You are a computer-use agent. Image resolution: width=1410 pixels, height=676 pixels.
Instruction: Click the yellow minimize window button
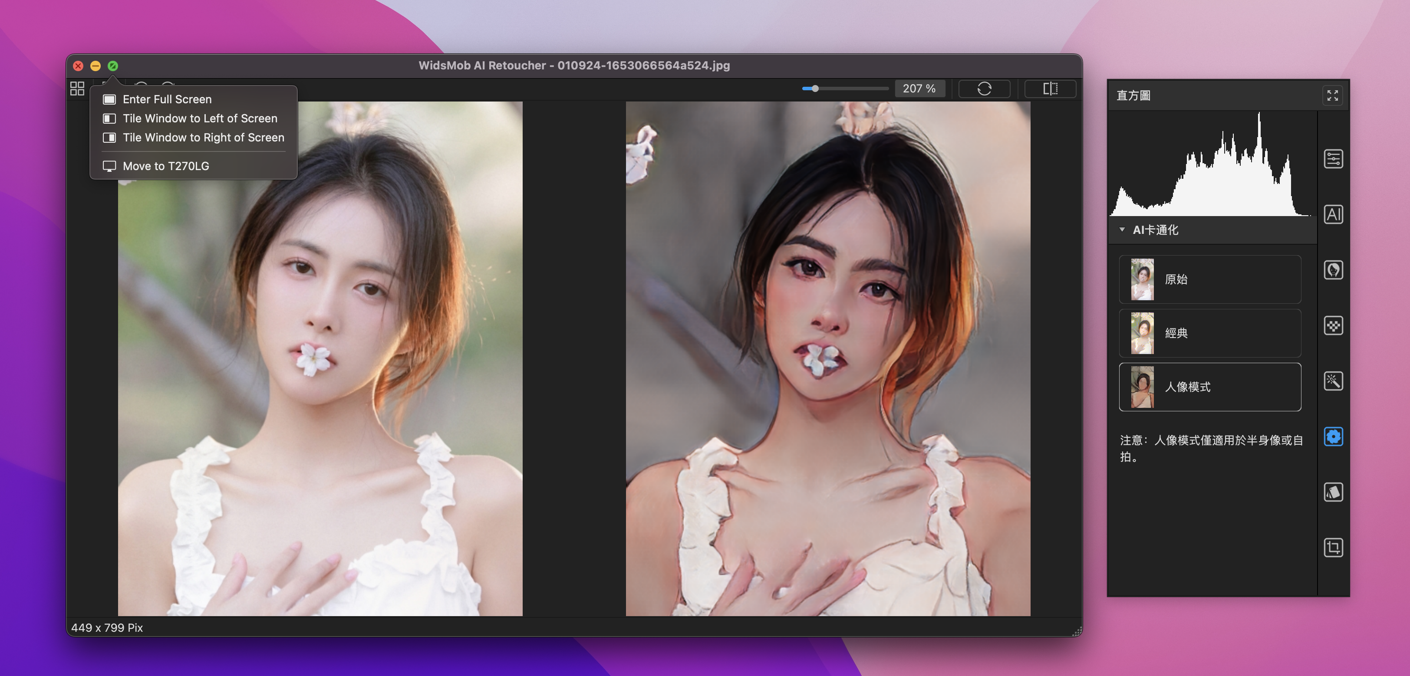(x=95, y=66)
